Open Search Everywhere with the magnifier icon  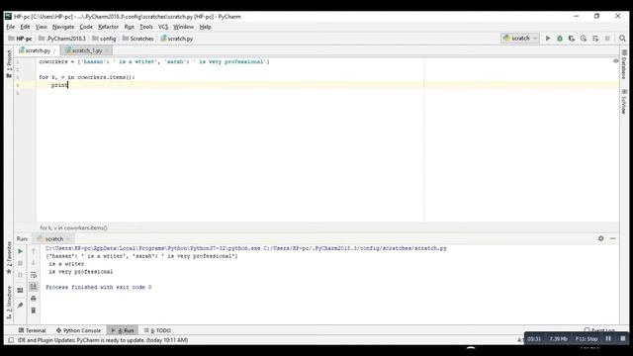tap(622, 39)
